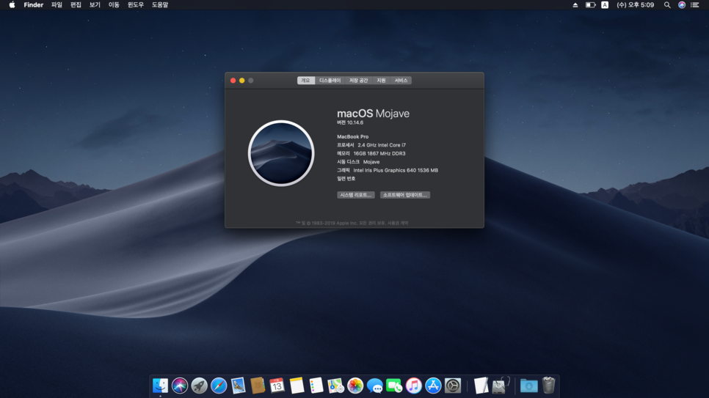This screenshot has width=709, height=398.
Task: Open FaceTime icon in Dock
Action: [394, 386]
